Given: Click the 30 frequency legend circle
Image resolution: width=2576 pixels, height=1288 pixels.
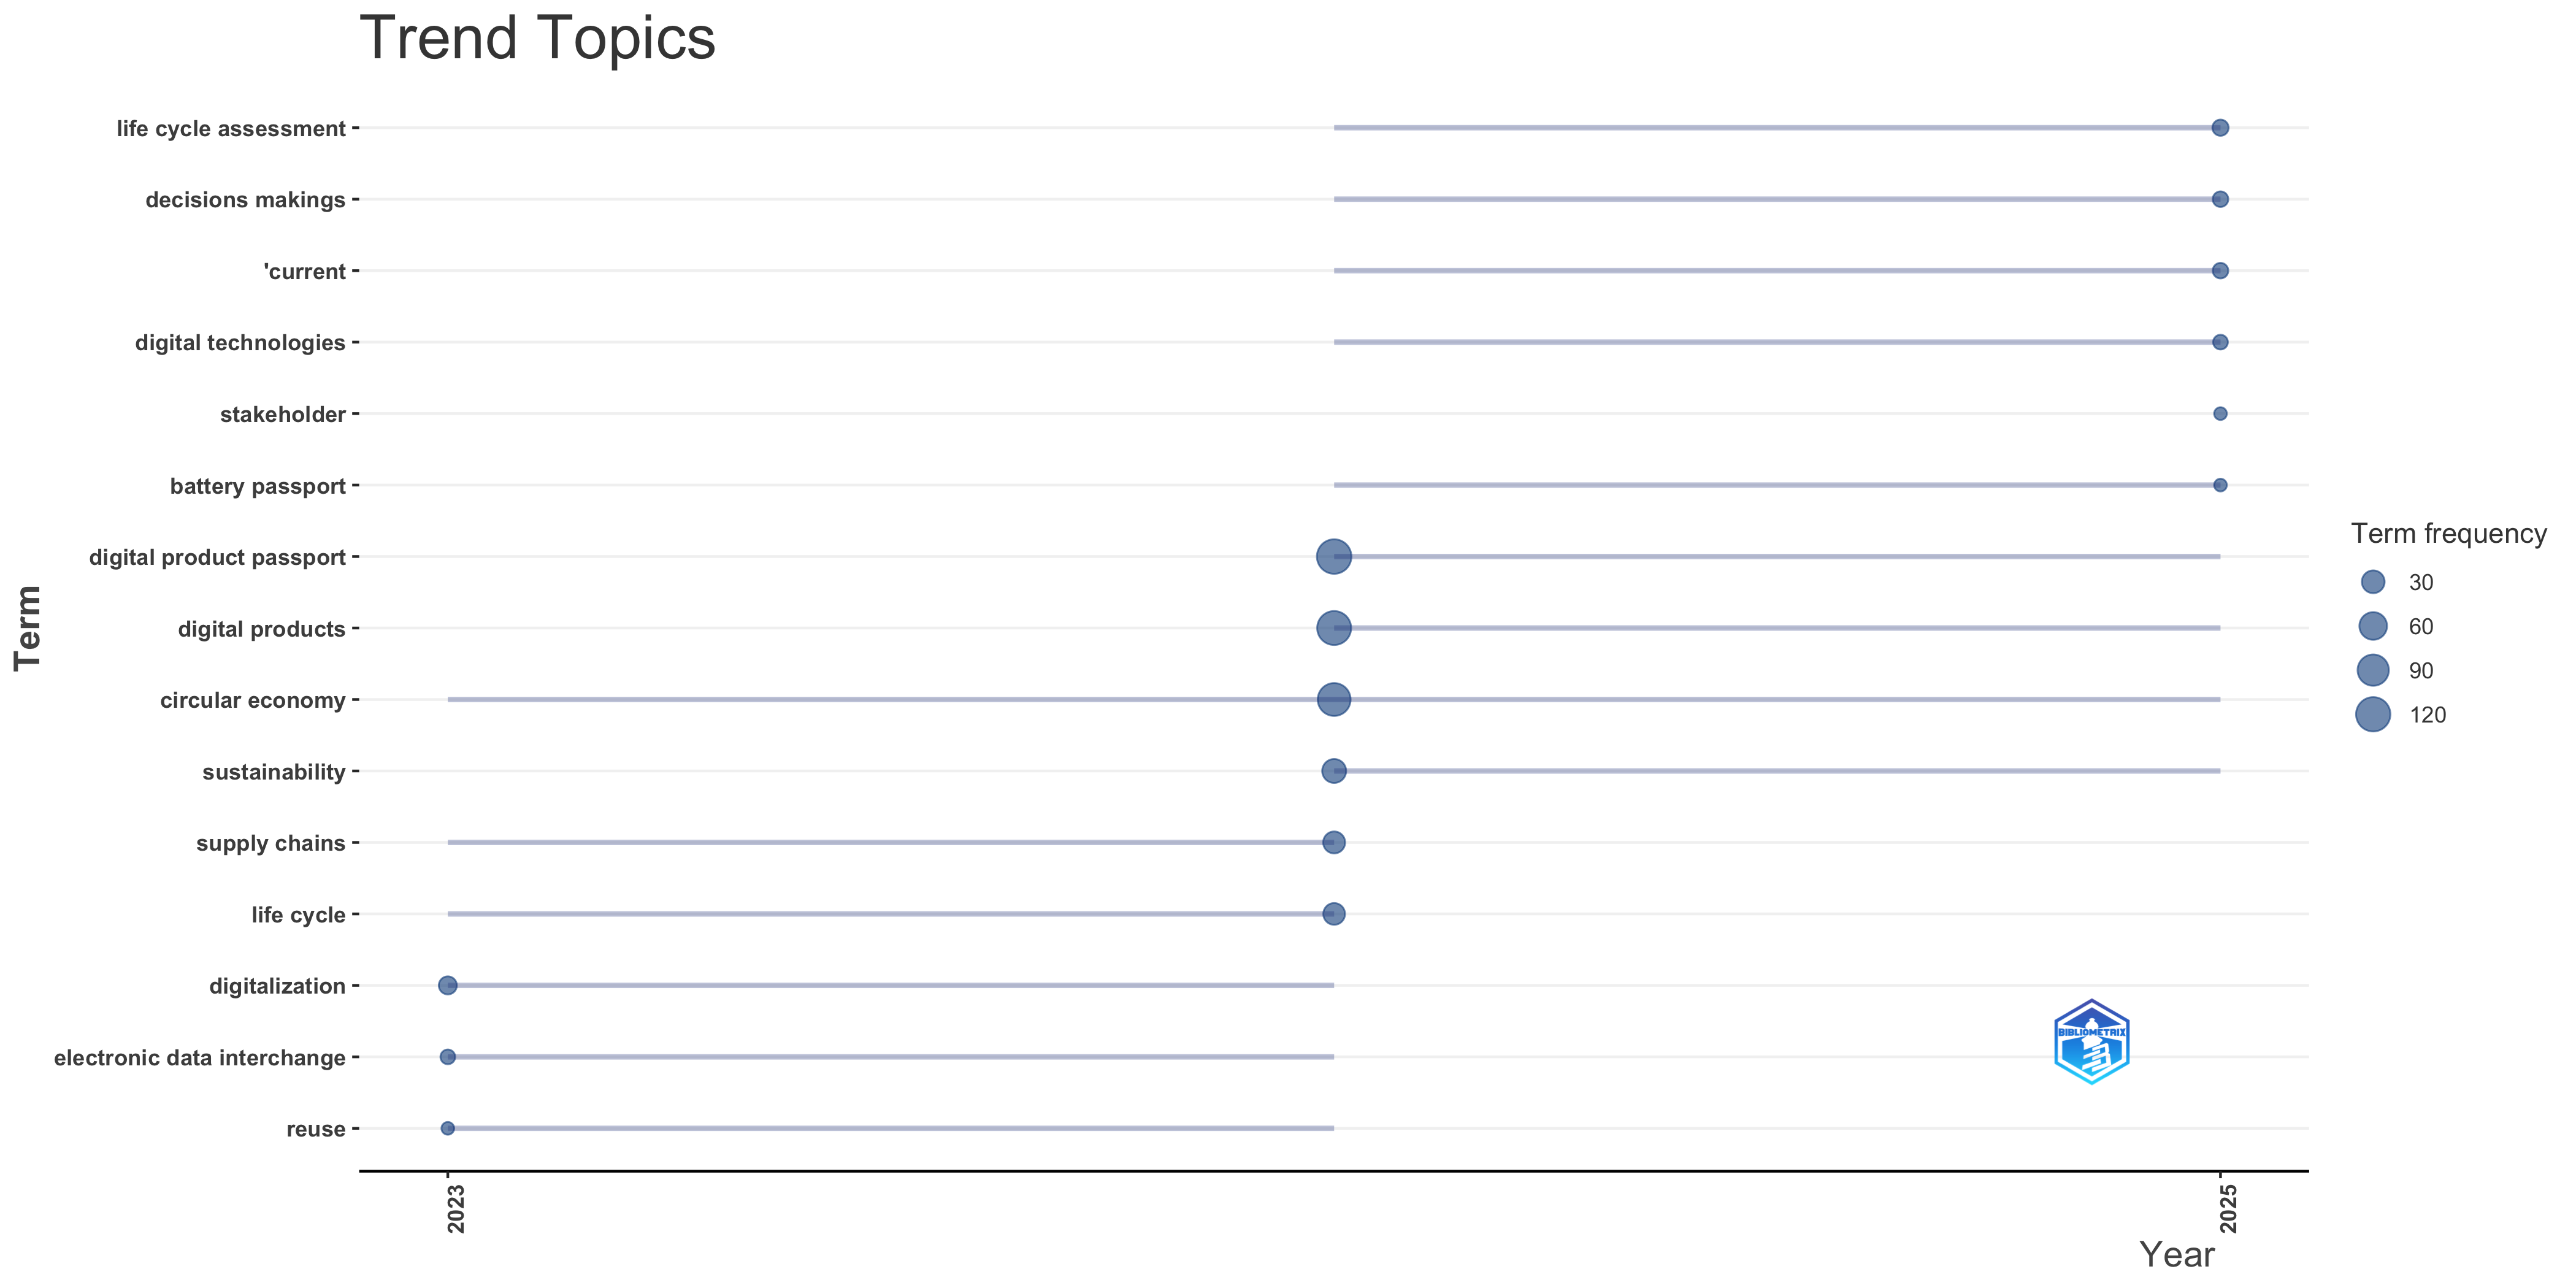Looking at the screenshot, I should (x=2372, y=582).
